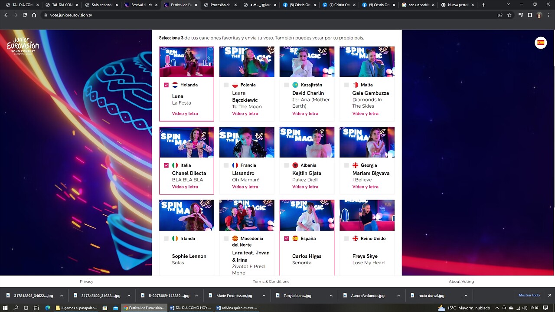The height and width of the screenshot is (312, 555).
Task: Click Gaia Gambuzza's Malta thumbnail
Action: [367, 62]
